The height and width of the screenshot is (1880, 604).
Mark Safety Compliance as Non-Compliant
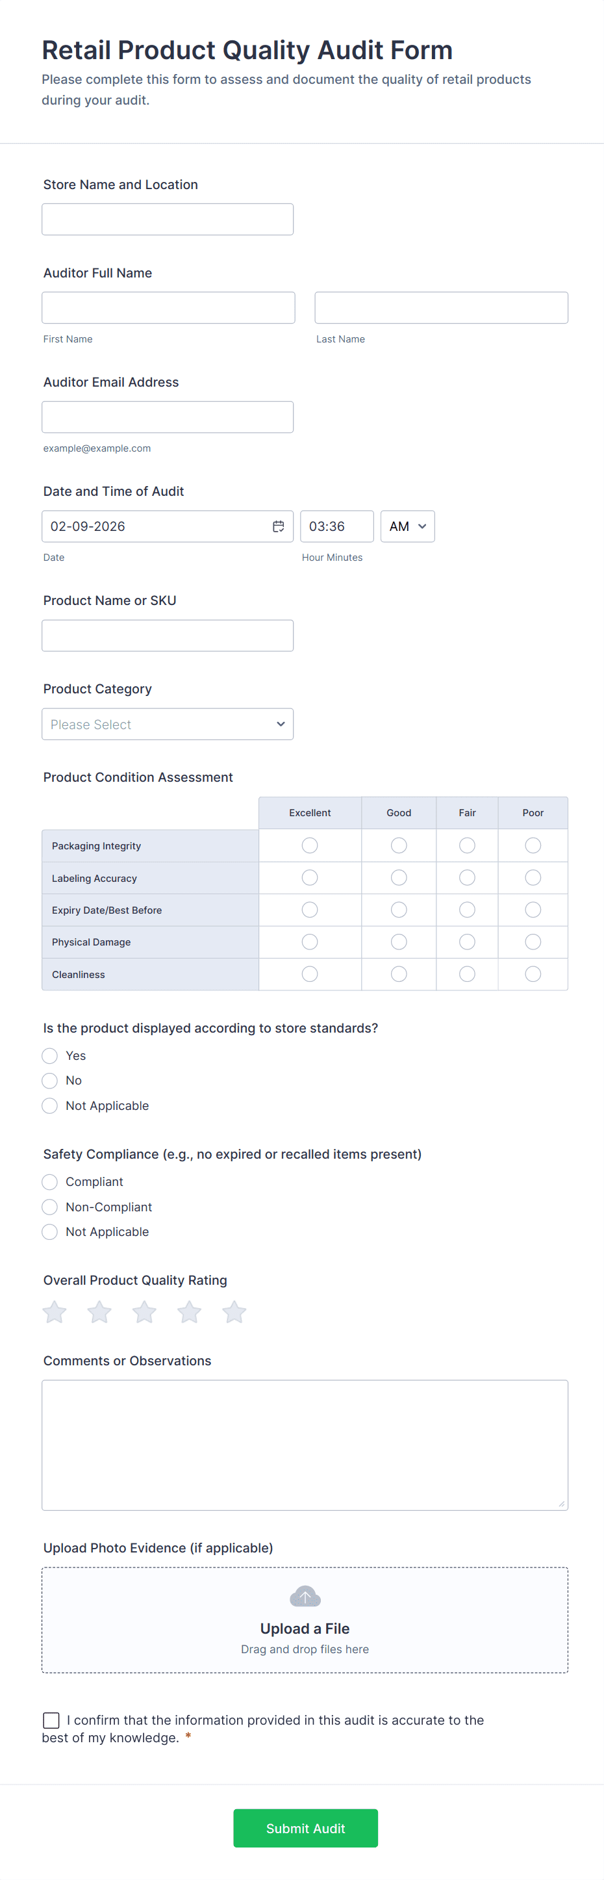click(49, 1206)
